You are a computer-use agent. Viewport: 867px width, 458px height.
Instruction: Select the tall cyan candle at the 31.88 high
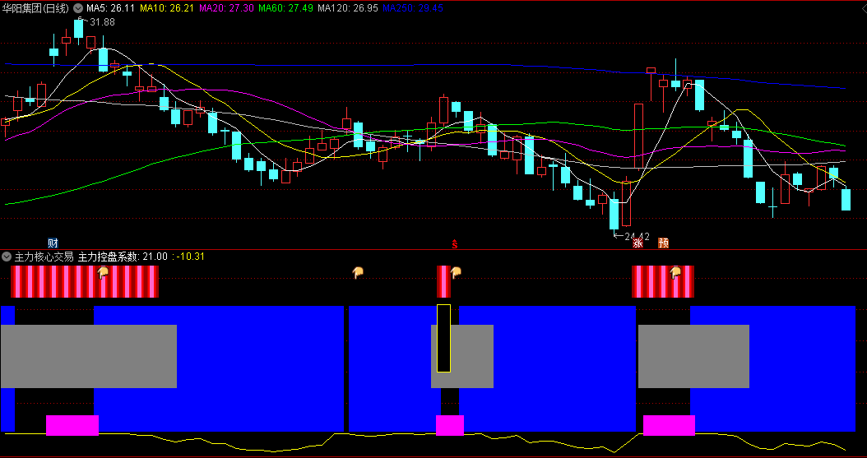click(78, 29)
